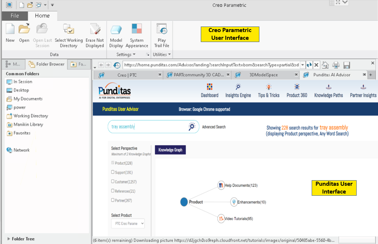Click the Play Trail File icon

pos(162,29)
